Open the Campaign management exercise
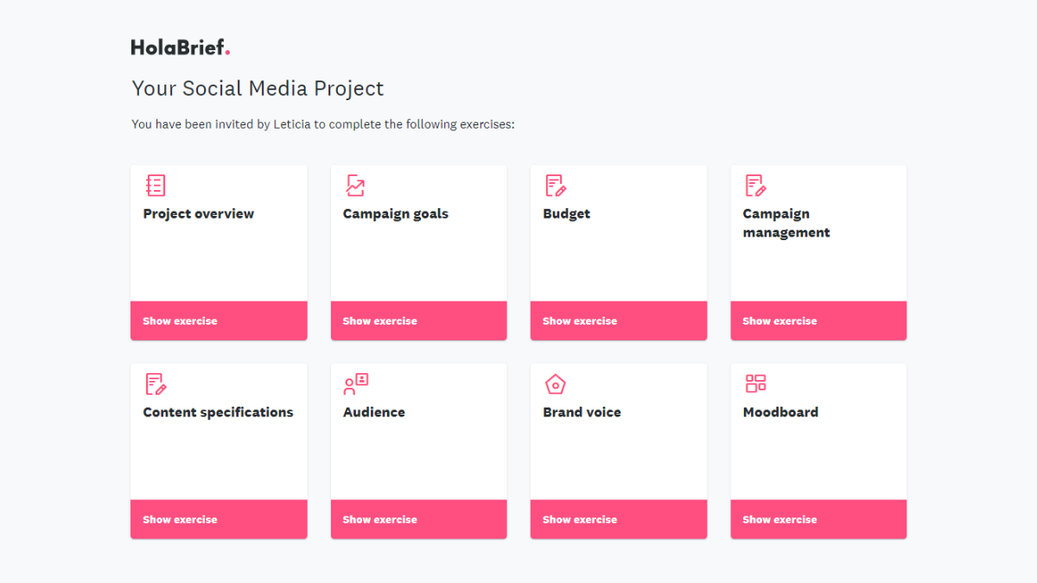1037x583 pixels. click(818, 320)
